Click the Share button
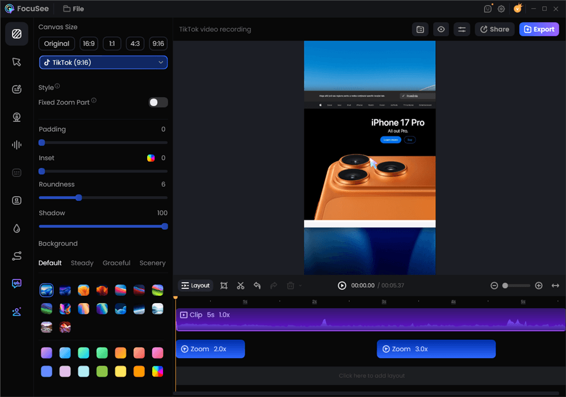Image resolution: width=566 pixels, height=397 pixels. (495, 29)
